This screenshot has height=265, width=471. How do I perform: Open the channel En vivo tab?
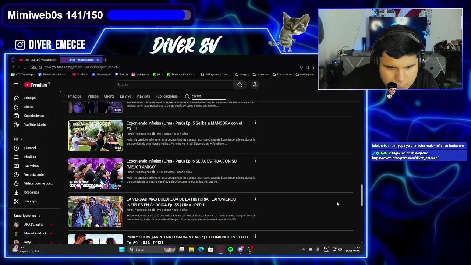tap(125, 96)
